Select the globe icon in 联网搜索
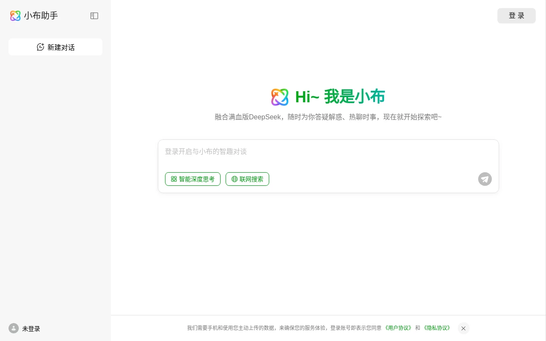546x341 pixels. coord(235,179)
